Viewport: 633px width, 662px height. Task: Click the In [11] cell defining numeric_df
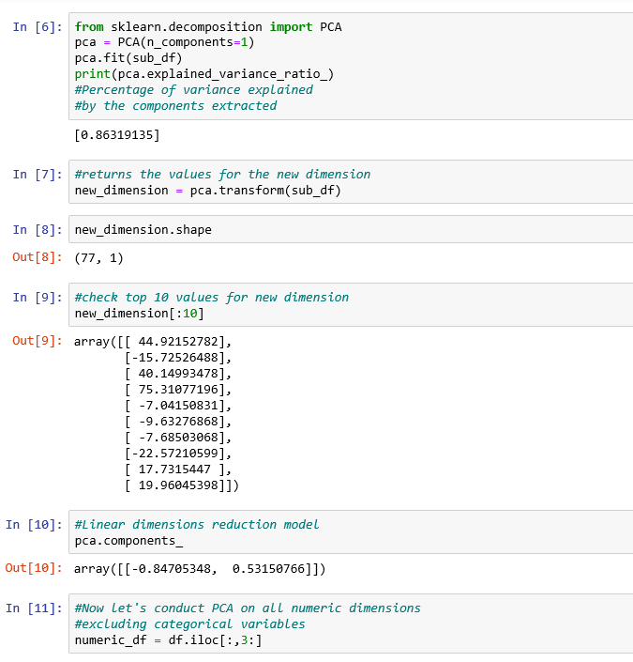tap(351, 624)
